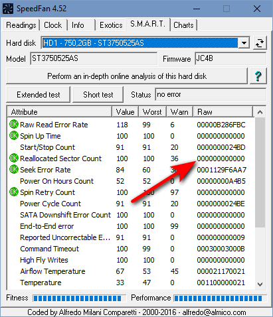Select the Reallocated Sector Count row

131,158
